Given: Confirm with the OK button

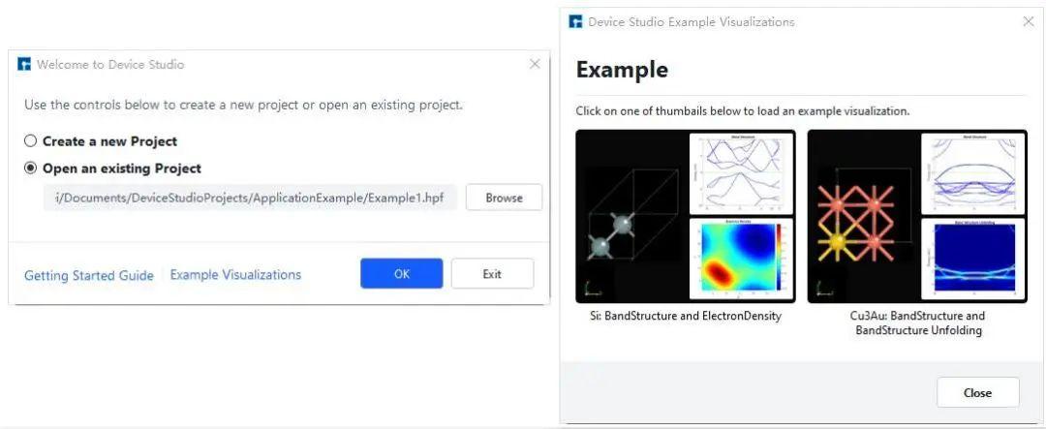Looking at the screenshot, I should coord(402,274).
